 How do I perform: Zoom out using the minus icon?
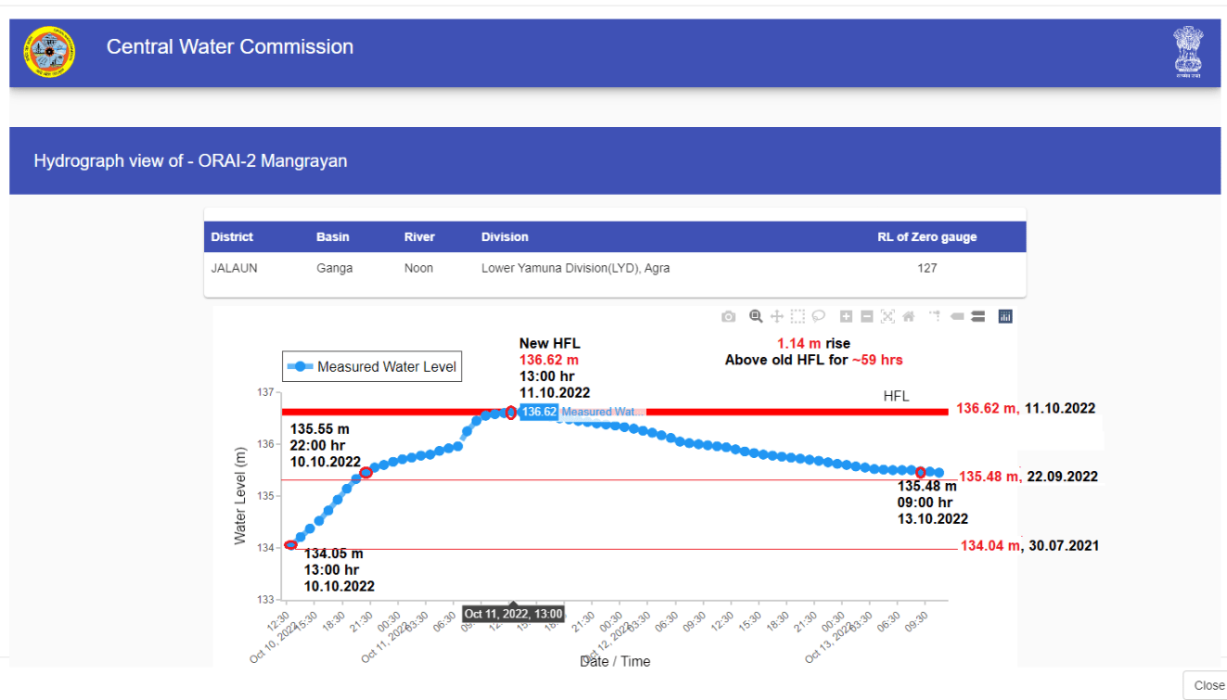[866, 317]
